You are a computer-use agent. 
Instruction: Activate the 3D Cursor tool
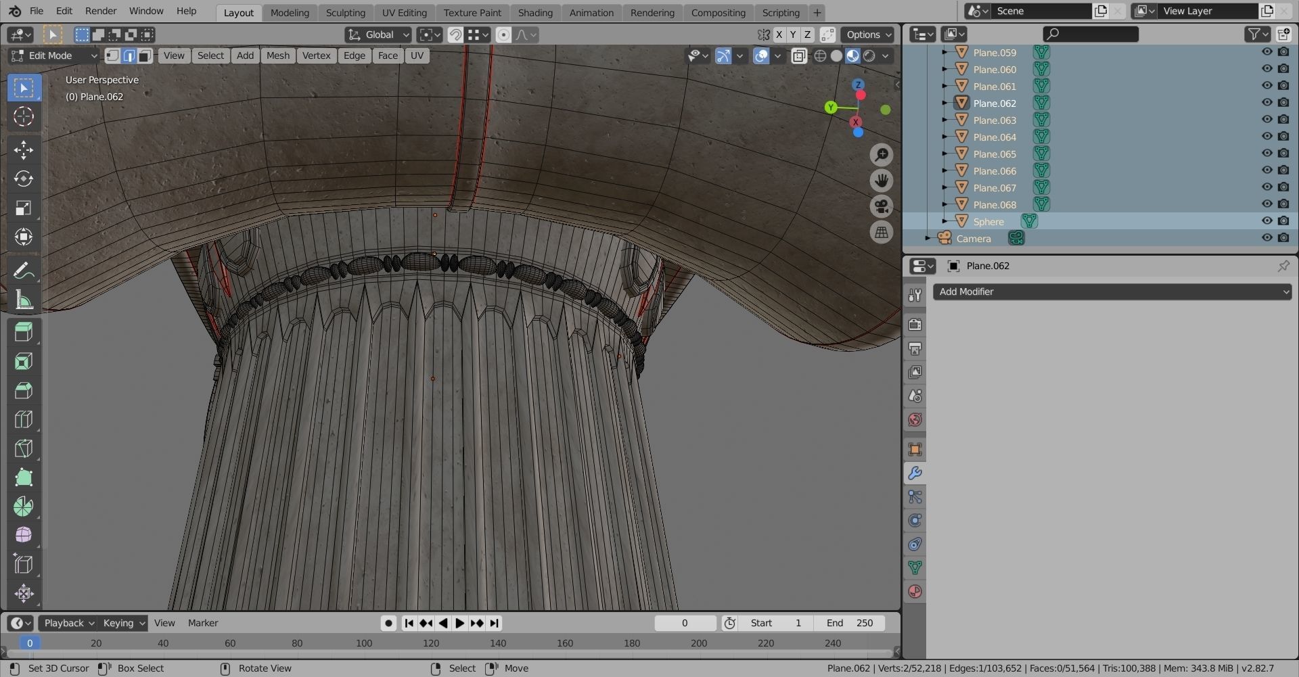click(24, 116)
